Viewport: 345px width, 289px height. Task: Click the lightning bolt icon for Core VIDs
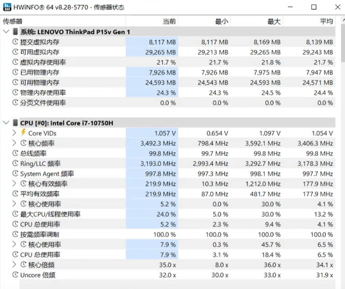[x=23, y=132]
